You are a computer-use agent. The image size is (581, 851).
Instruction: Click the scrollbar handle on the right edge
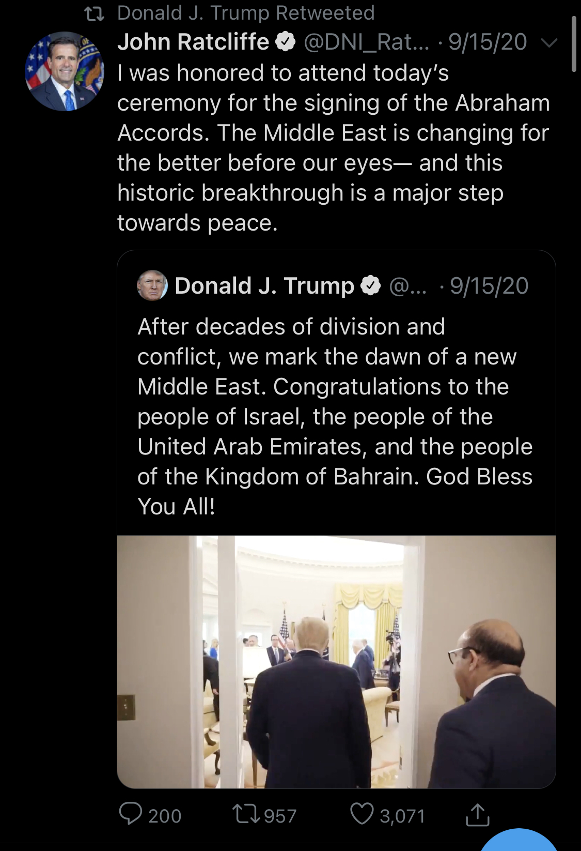574,43
